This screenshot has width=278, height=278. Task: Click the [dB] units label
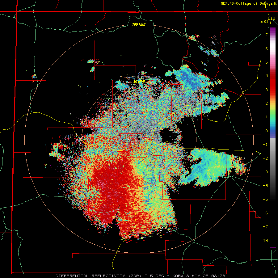click(264, 22)
